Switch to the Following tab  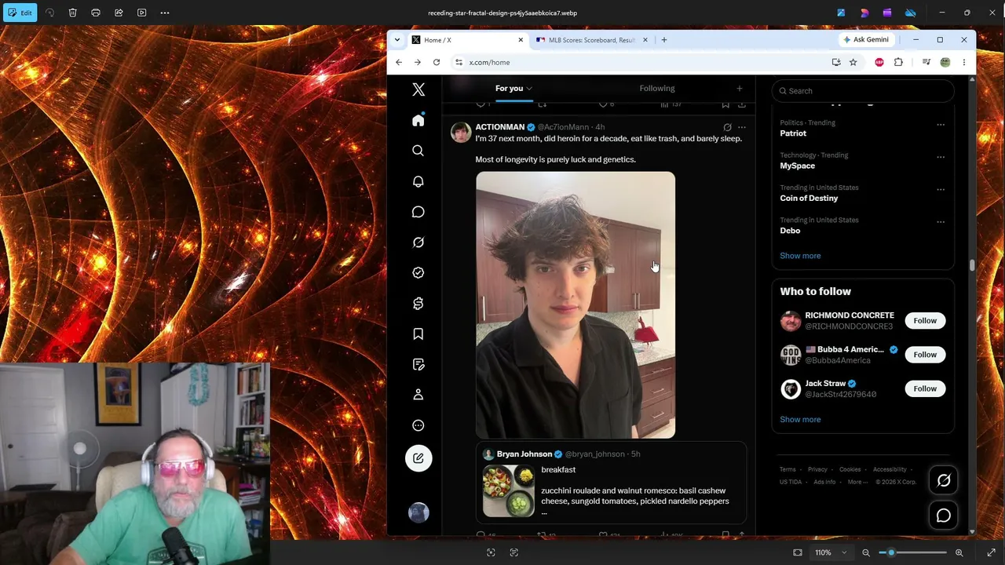click(x=657, y=89)
